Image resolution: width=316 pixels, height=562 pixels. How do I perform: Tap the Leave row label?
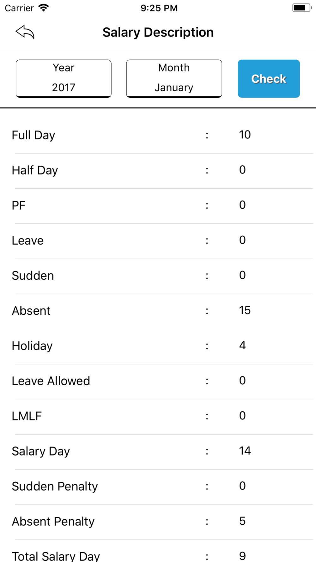tap(28, 241)
